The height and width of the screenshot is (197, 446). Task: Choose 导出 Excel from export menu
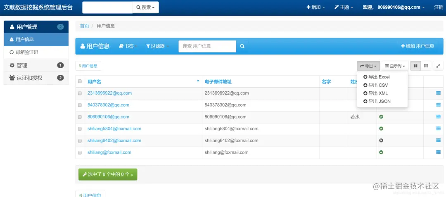[377, 77]
